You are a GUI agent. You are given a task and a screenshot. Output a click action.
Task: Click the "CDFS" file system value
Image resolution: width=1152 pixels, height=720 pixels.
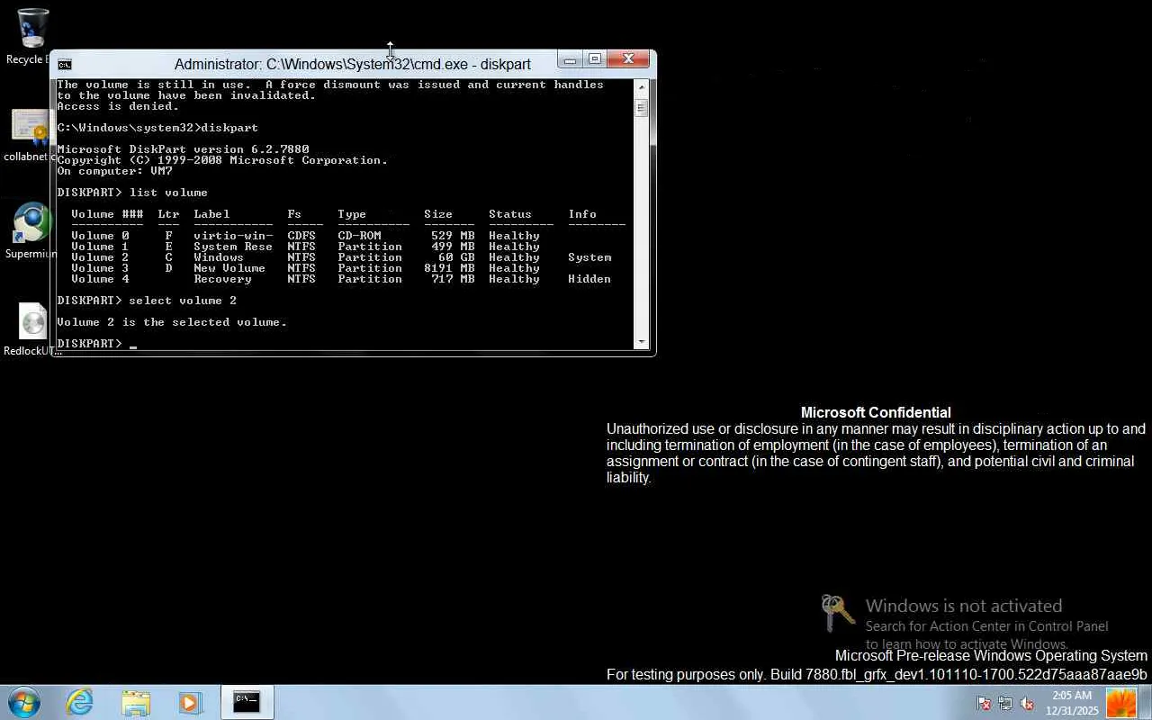click(x=301, y=236)
